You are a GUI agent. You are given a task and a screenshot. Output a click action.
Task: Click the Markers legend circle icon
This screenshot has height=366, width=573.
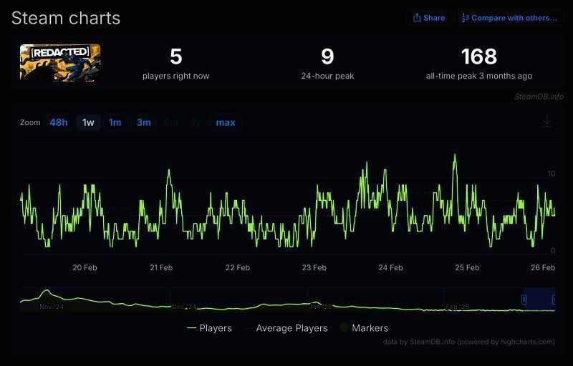344,328
